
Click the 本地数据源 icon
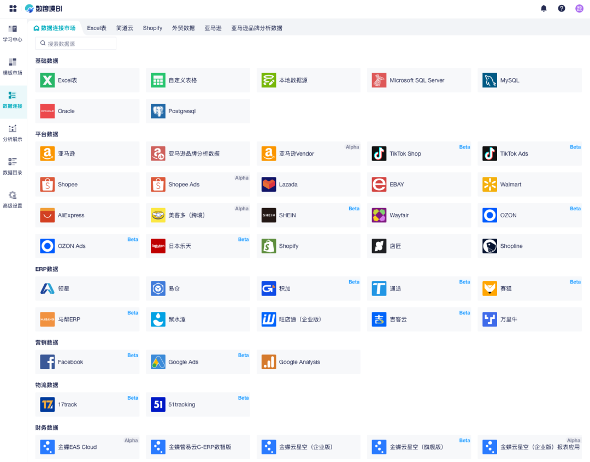[x=269, y=80]
